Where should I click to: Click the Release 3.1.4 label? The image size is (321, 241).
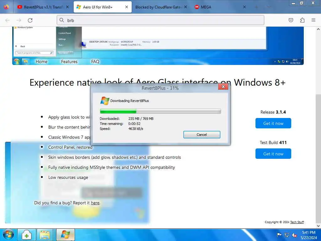tap(273, 112)
